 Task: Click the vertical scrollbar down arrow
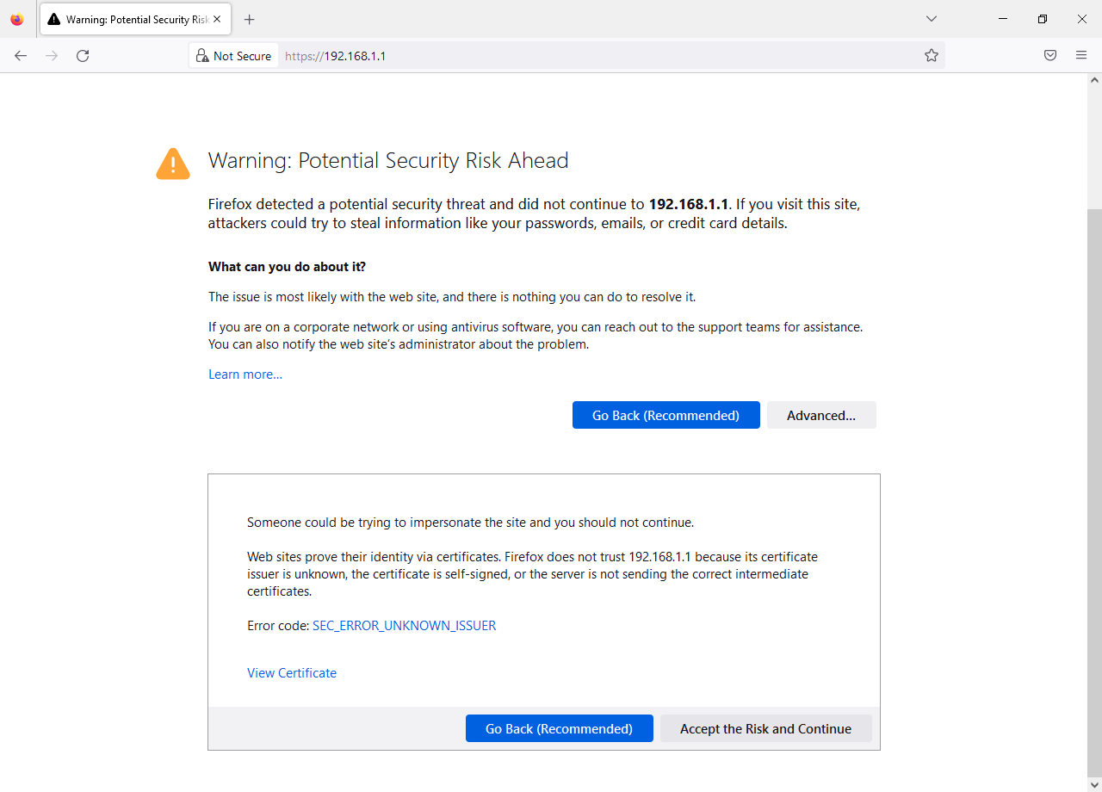(x=1094, y=783)
